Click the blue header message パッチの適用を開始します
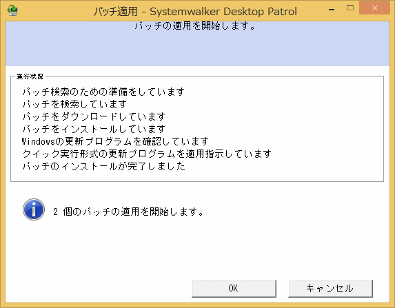Viewport: 395px width, 308px height. point(195,25)
